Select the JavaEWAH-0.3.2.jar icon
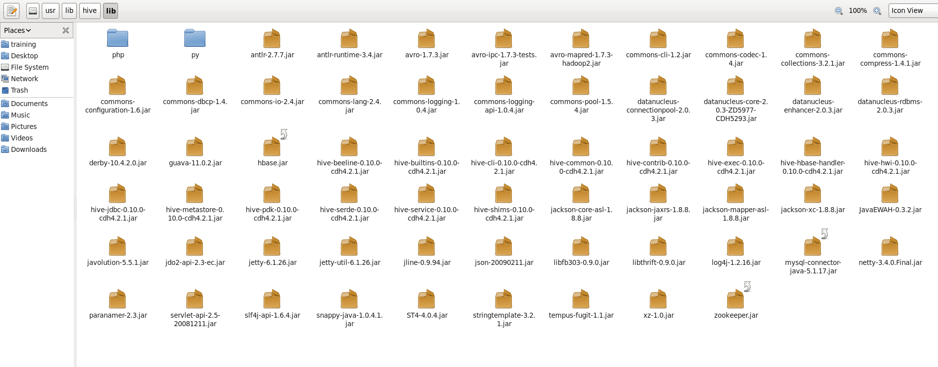The height and width of the screenshot is (367, 938). pyautogui.click(x=890, y=193)
